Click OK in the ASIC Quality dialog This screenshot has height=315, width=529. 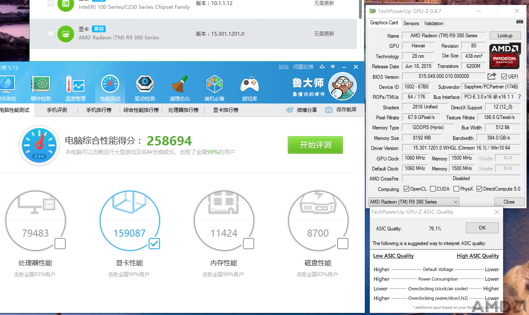(x=482, y=228)
